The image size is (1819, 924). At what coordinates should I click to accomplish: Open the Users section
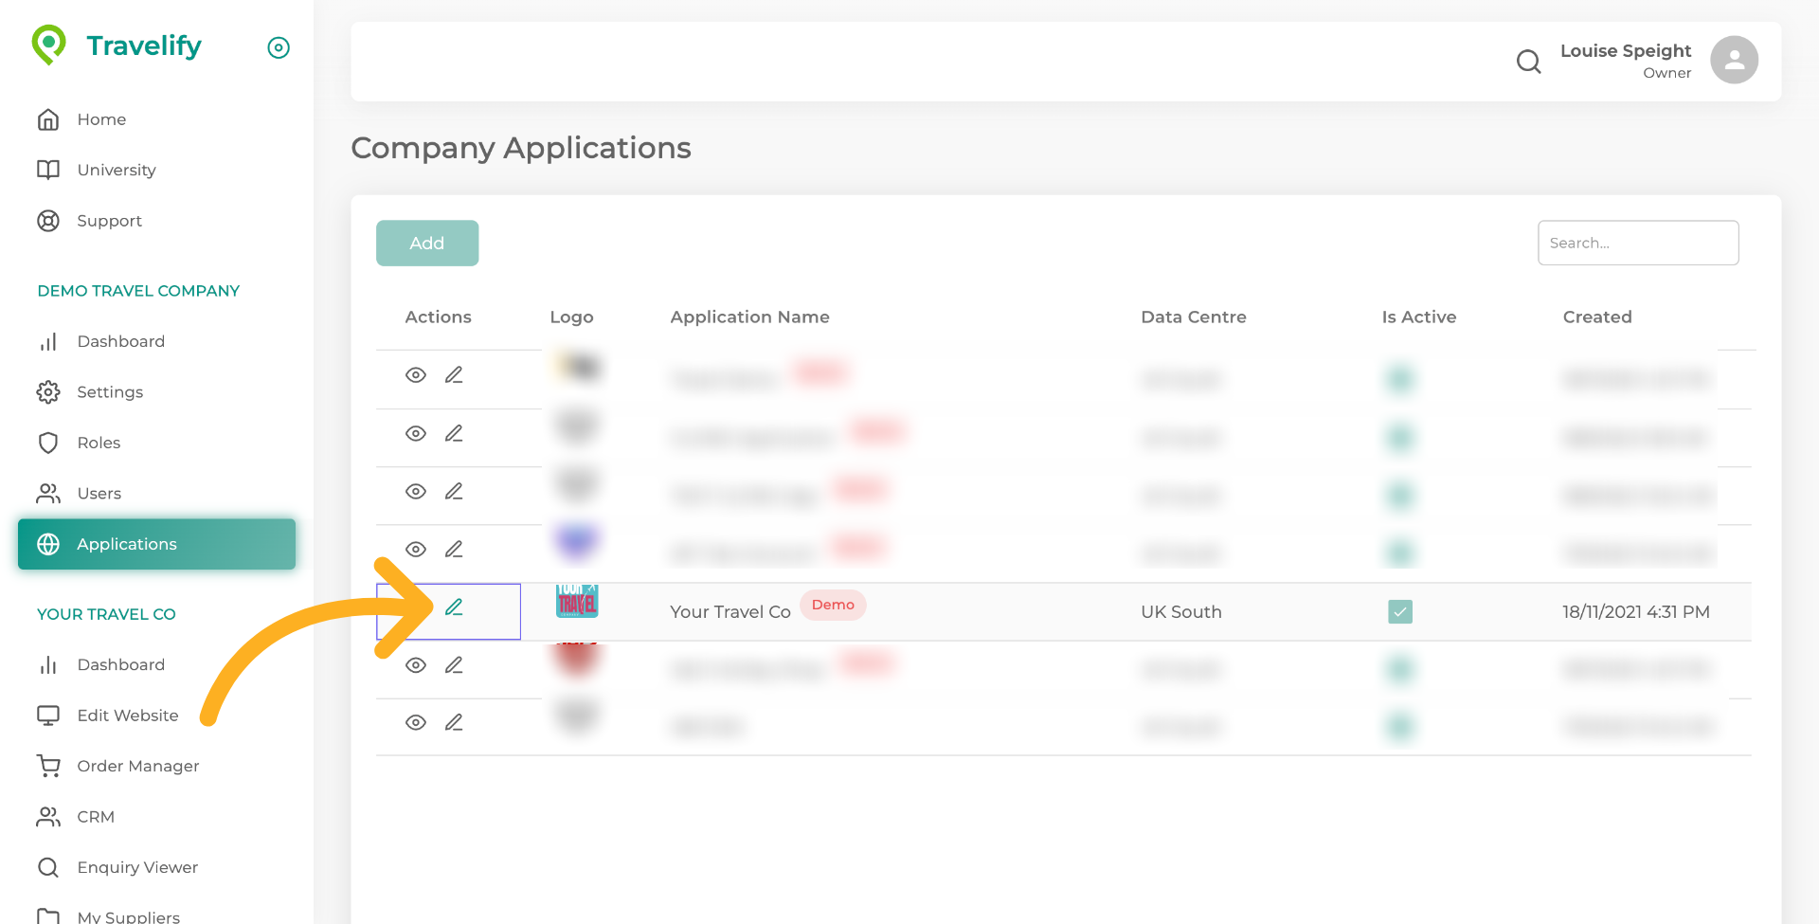[x=99, y=493]
